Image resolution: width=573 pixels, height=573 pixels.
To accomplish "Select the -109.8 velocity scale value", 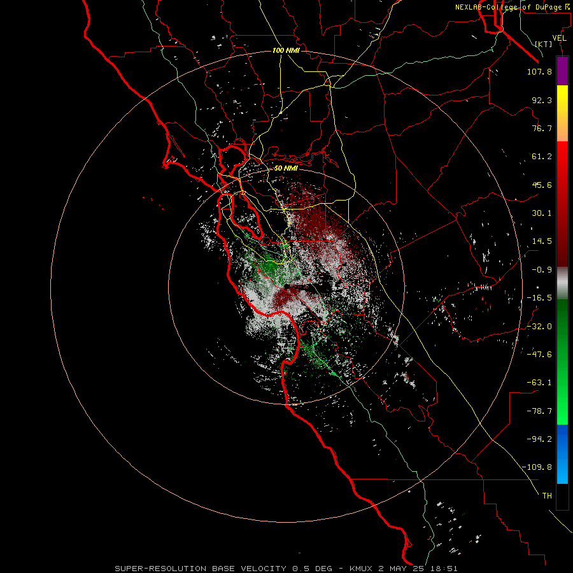I will [x=537, y=467].
